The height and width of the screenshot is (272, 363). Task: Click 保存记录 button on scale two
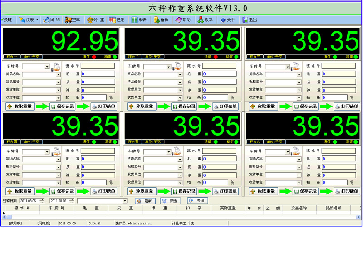tap(184, 107)
